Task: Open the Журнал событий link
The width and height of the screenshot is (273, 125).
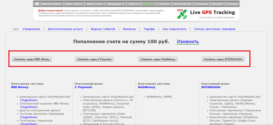Action: click(x=103, y=29)
